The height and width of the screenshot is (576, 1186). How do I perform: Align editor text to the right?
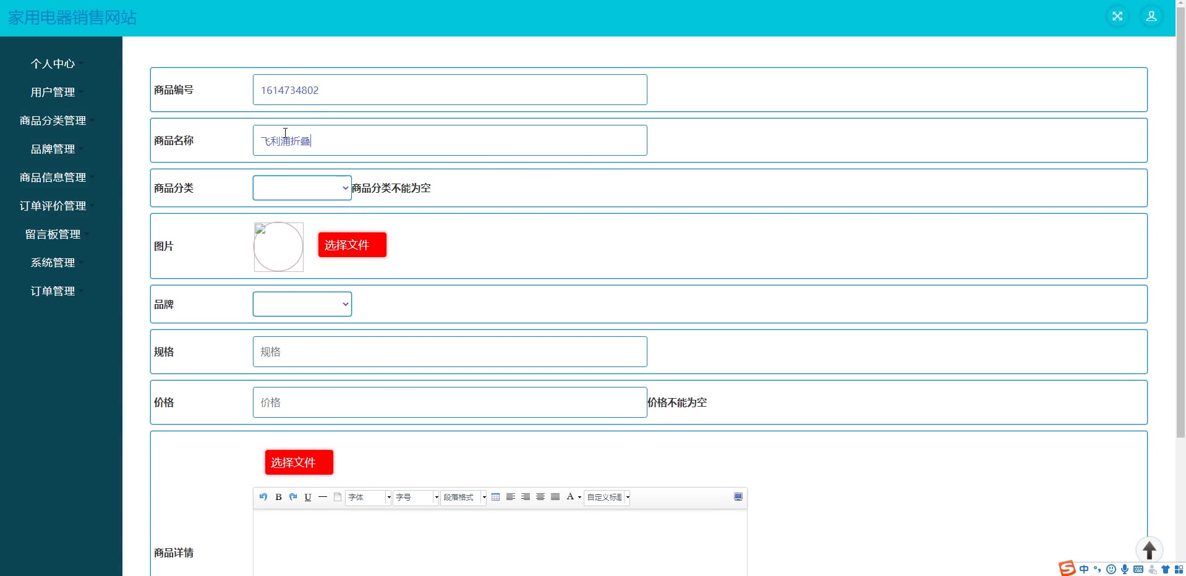(526, 497)
